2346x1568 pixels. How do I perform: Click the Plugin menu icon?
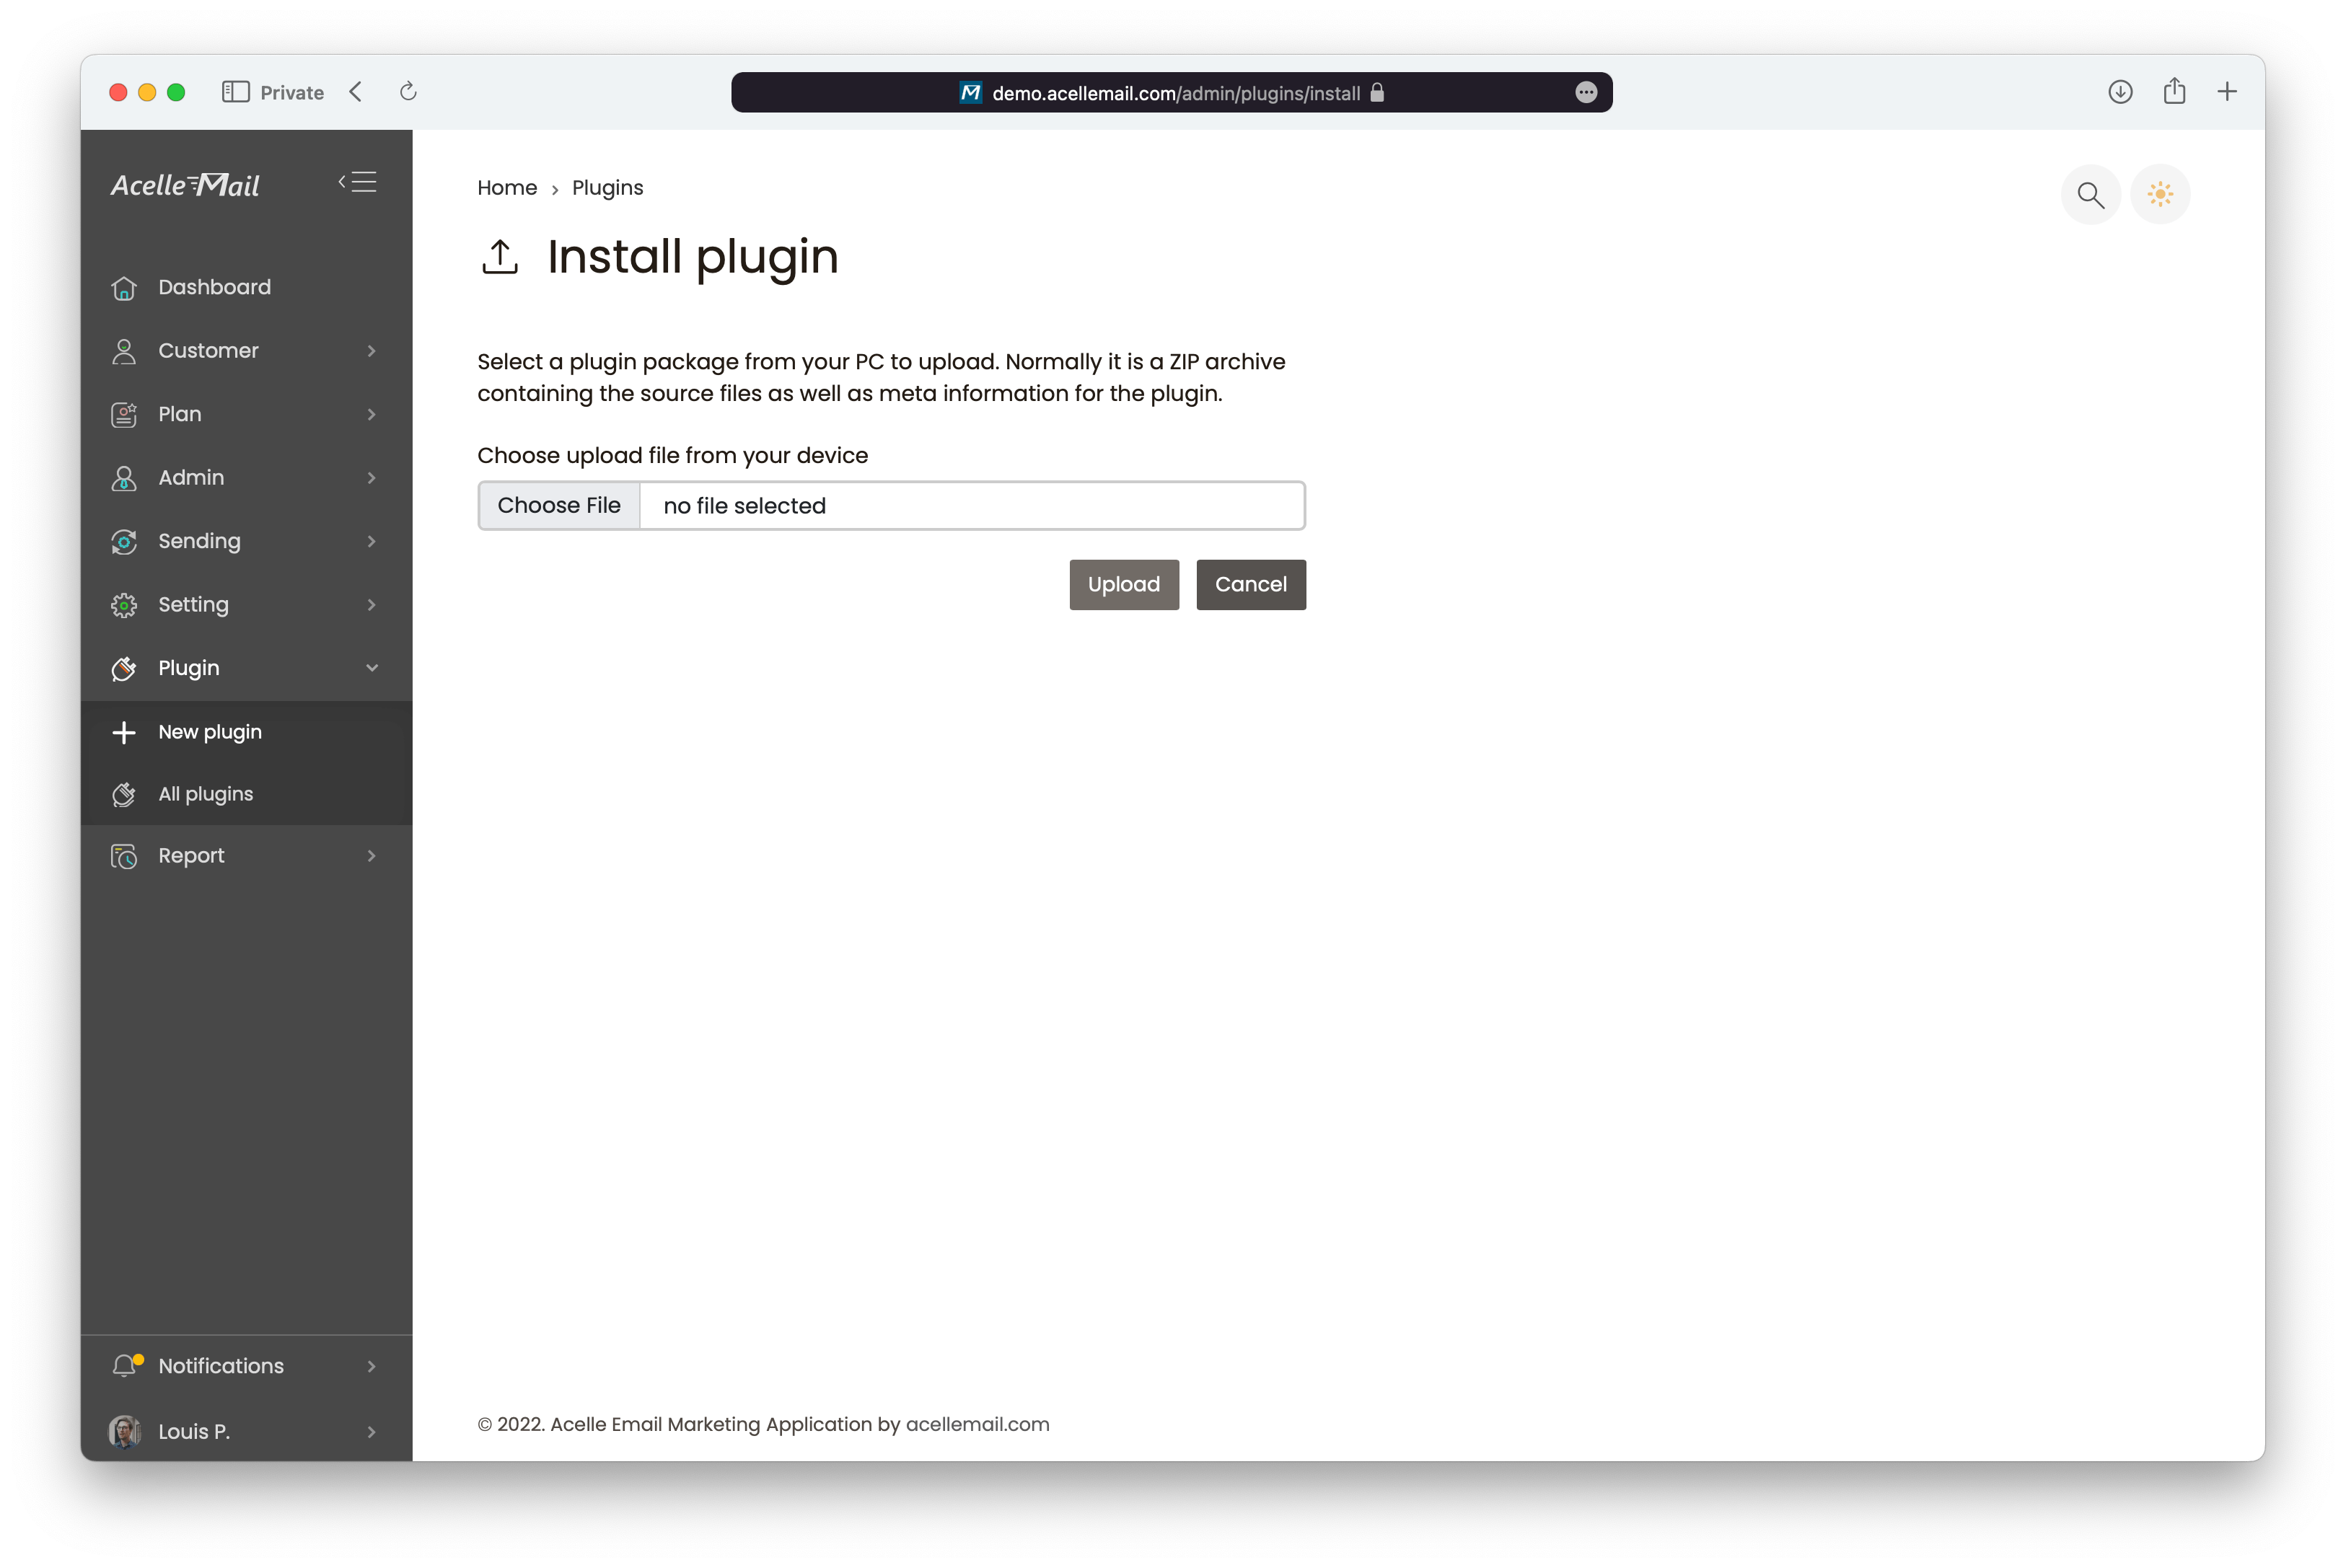[124, 666]
